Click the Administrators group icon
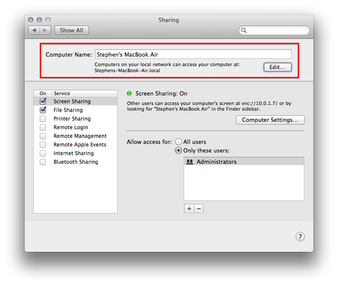338x286 pixels. pyautogui.click(x=189, y=162)
